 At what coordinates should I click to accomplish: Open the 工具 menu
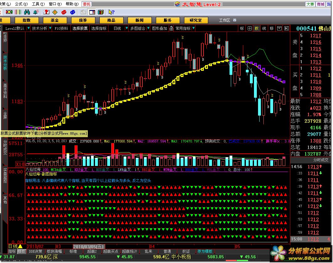38,4
